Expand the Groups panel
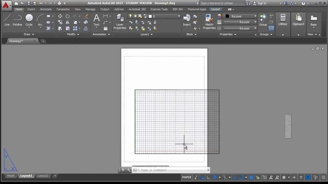 pos(266,34)
